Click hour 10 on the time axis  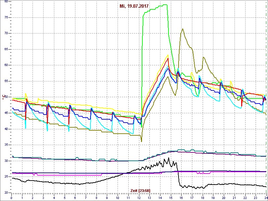[118, 198]
